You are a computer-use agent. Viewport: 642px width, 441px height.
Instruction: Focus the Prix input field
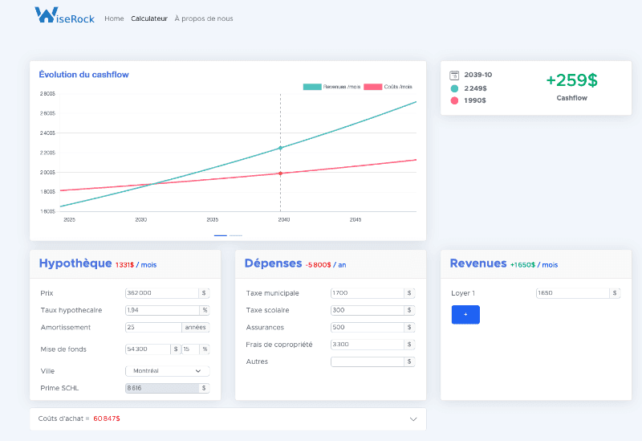161,293
